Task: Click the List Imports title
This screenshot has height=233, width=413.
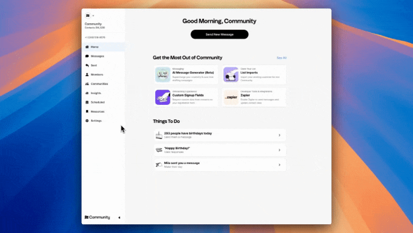Action: click(249, 72)
